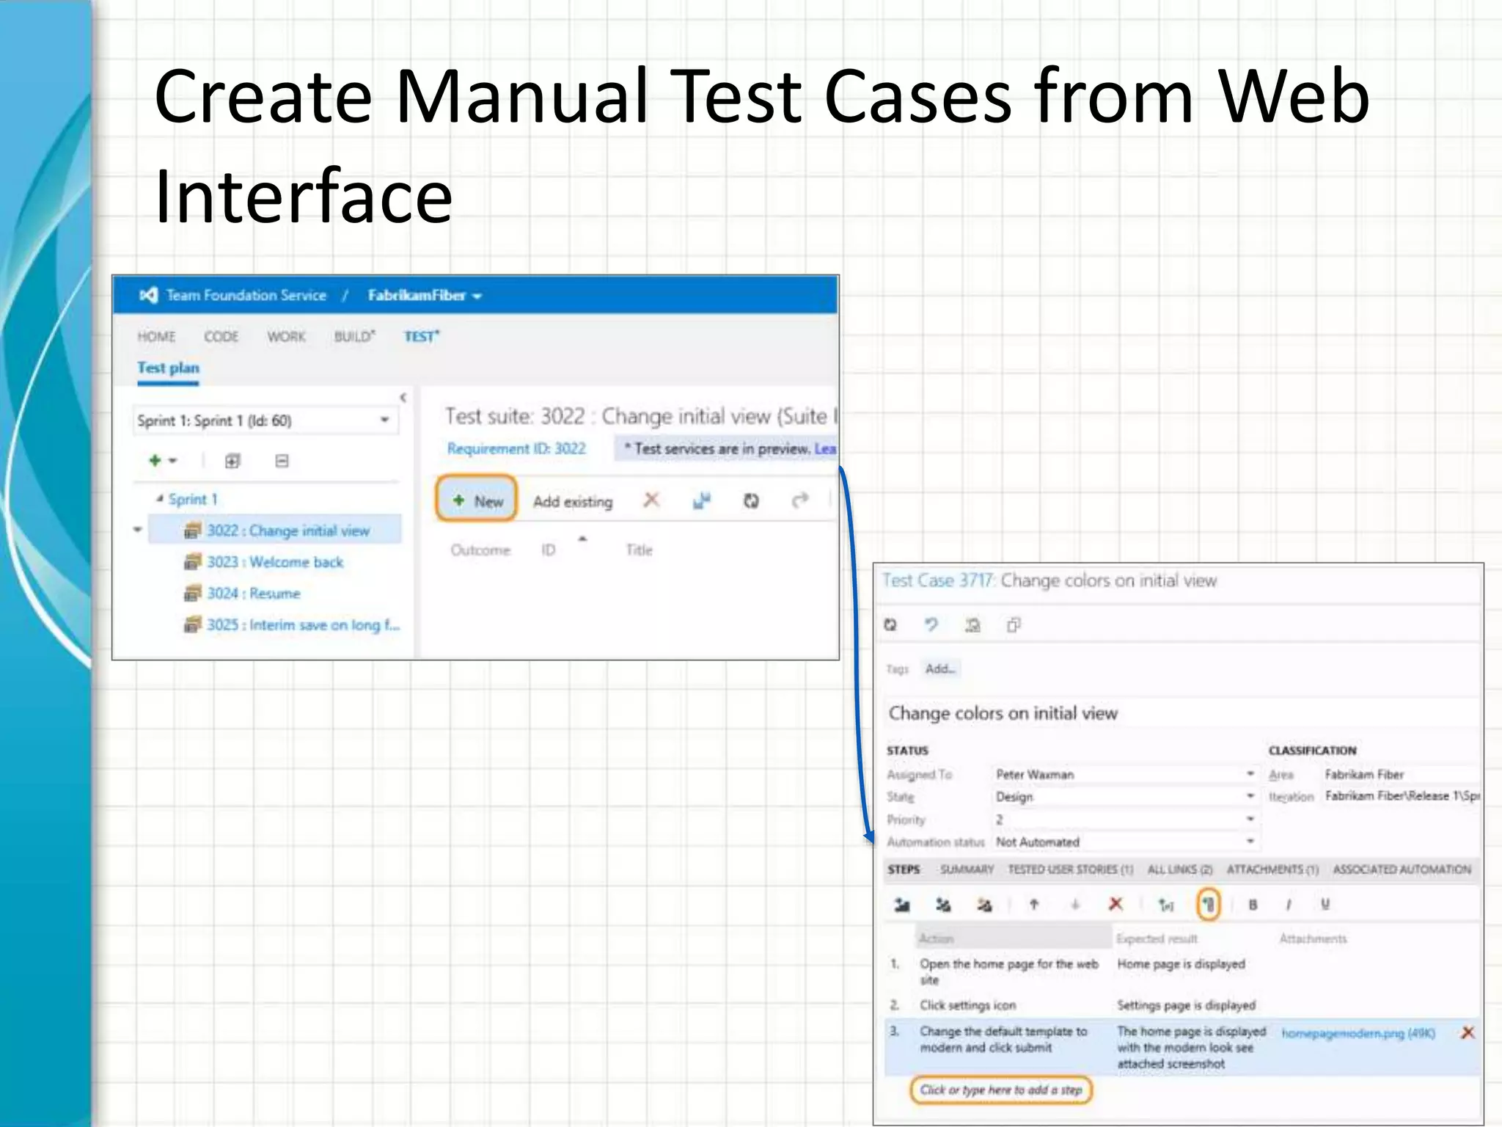This screenshot has width=1502, height=1127.
Task: Click the green plus add suite icon
Action: click(155, 461)
